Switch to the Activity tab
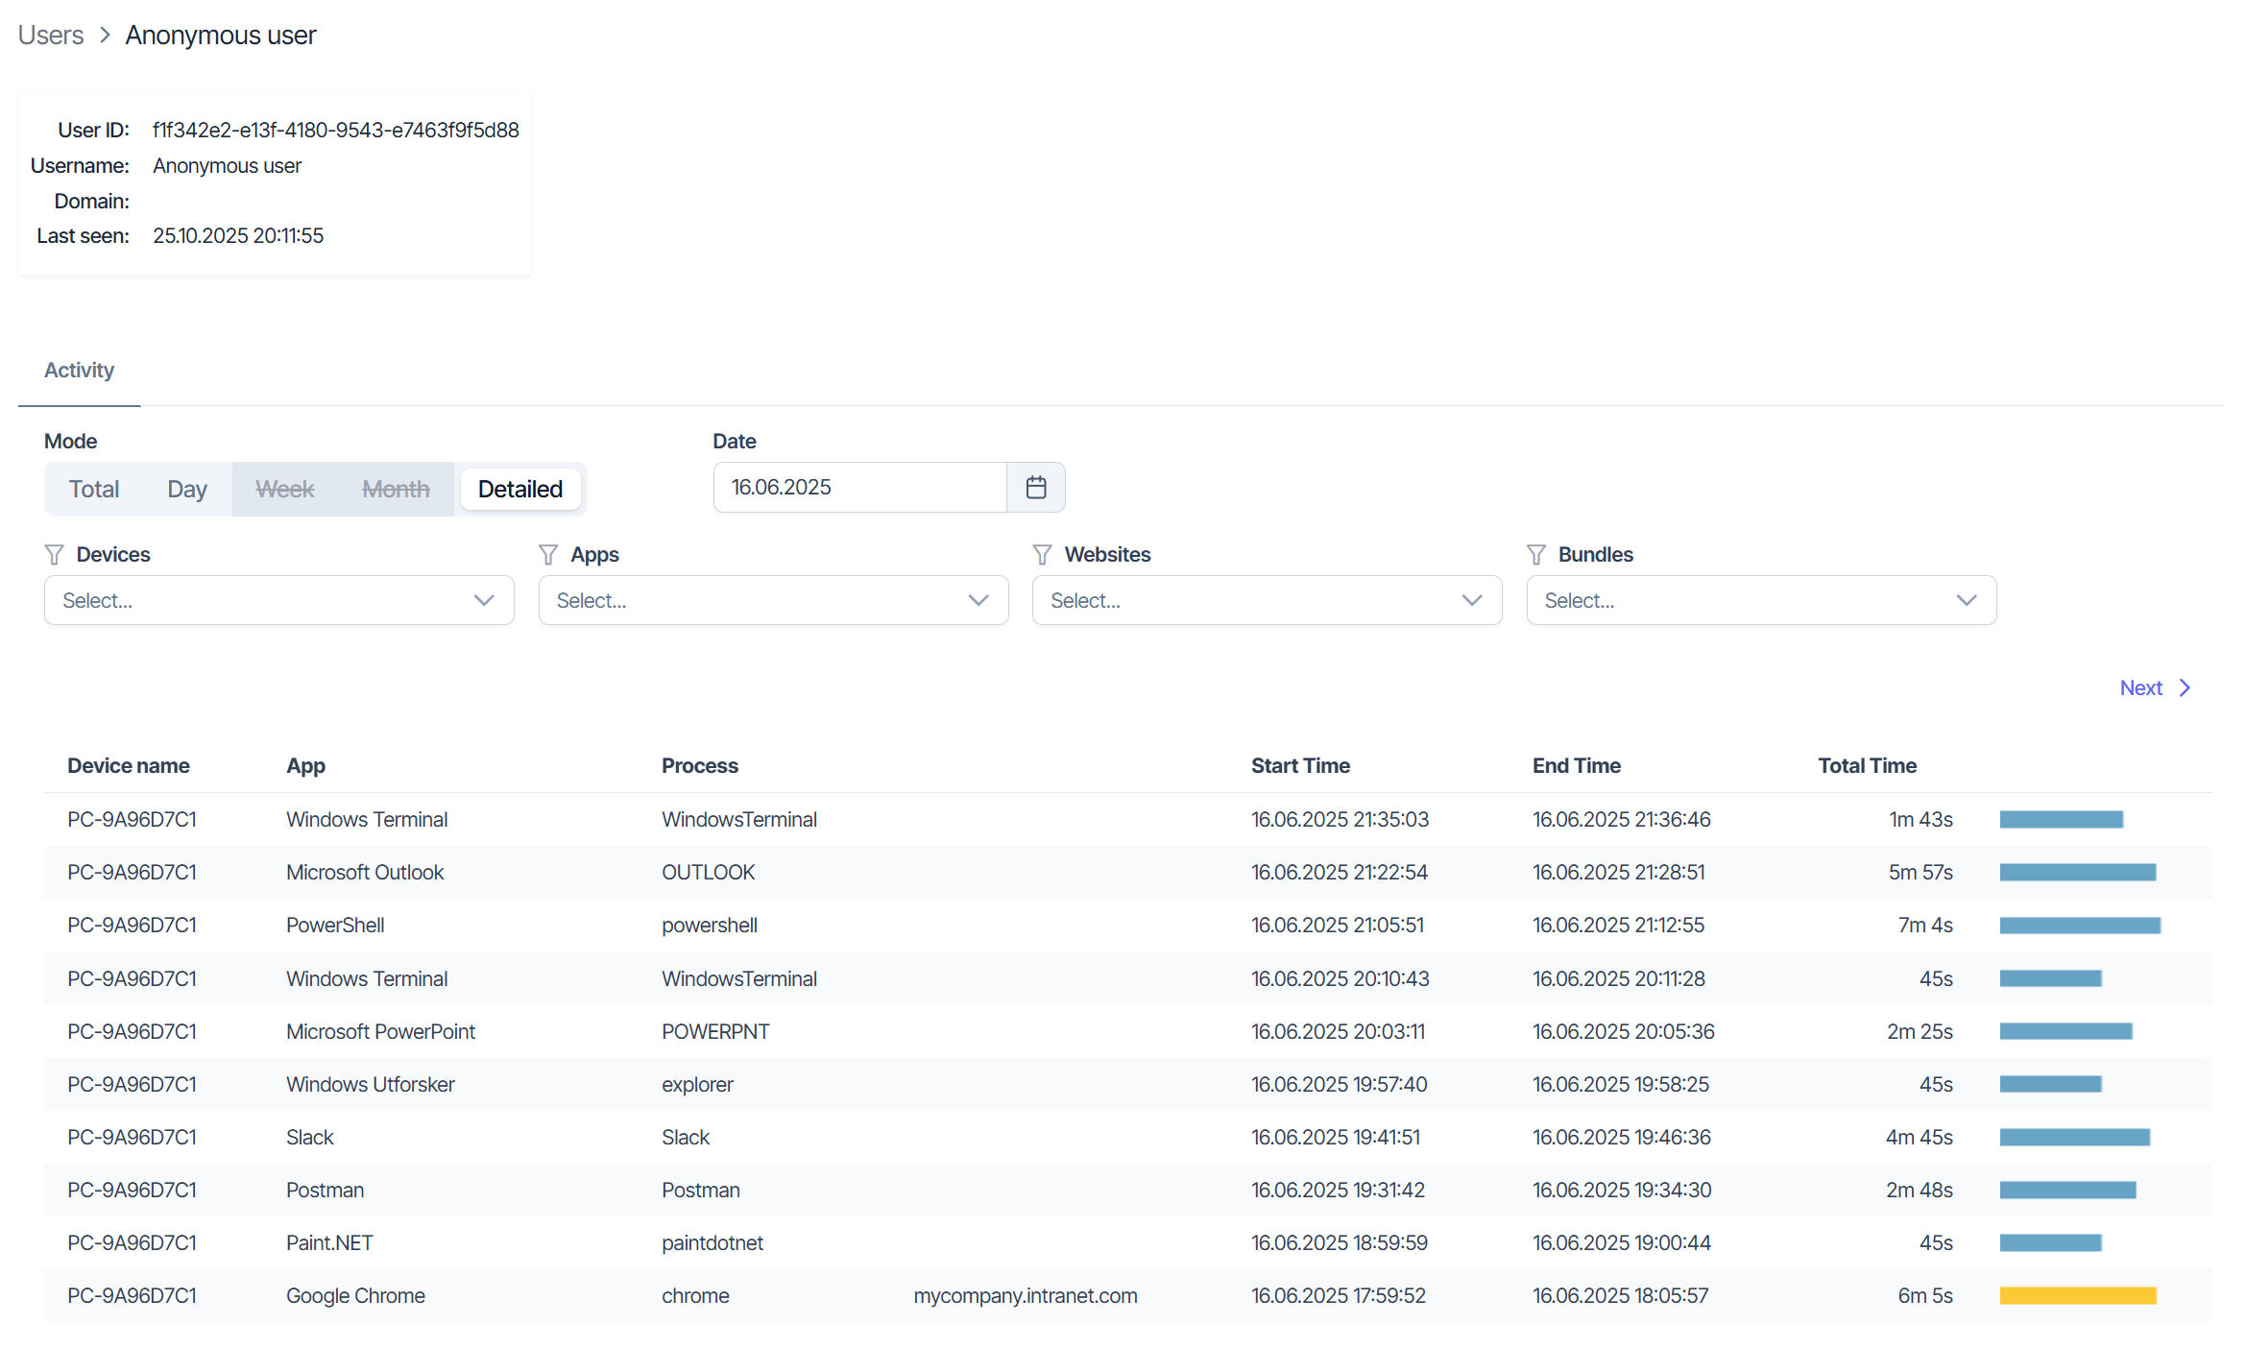Viewport: 2246px width, 1348px height. pyautogui.click(x=79, y=370)
